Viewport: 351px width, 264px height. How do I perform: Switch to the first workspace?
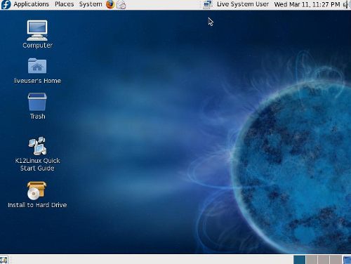click(300, 260)
